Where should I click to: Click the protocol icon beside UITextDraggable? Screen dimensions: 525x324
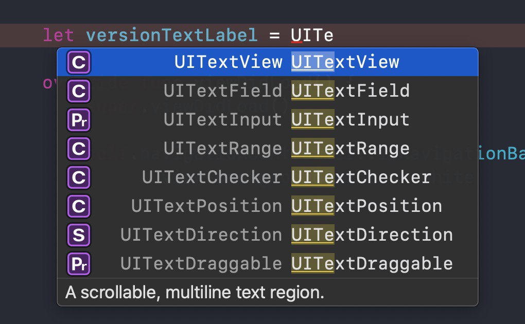click(x=79, y=264)
